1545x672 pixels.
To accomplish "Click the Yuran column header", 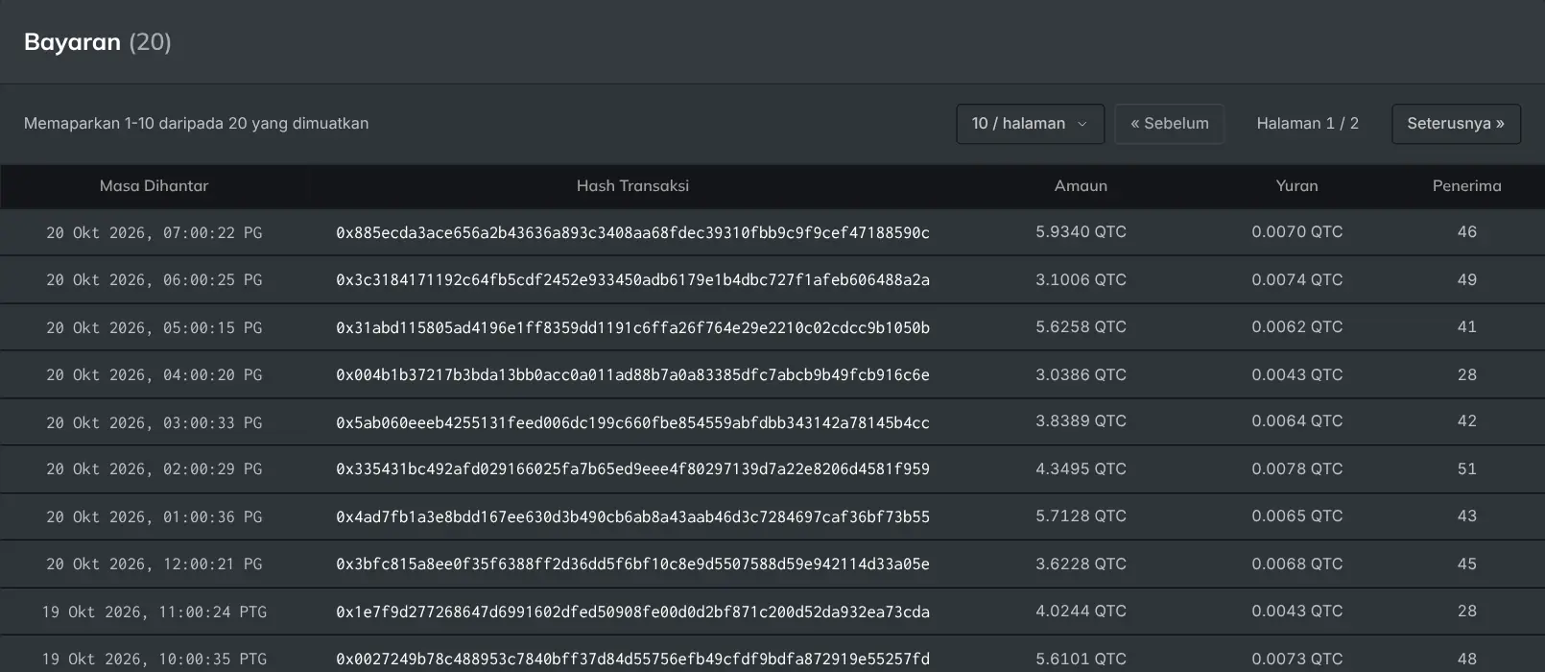I will click(1296, 186).
